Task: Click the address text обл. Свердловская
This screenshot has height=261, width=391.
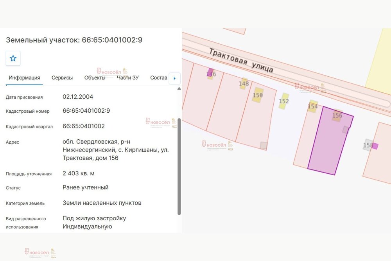Action: point(97,142)
